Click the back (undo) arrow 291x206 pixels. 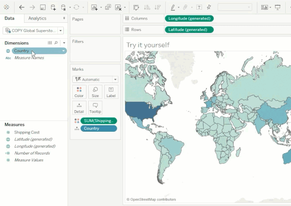(x=21, y=7)
